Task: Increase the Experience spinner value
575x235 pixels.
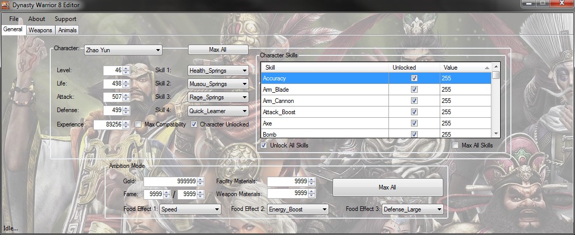Action: click(x=126, y=122)
